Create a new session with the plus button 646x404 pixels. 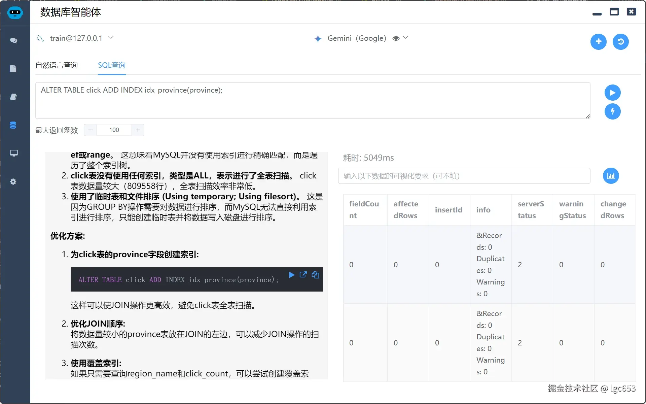(x=599, y=41)
